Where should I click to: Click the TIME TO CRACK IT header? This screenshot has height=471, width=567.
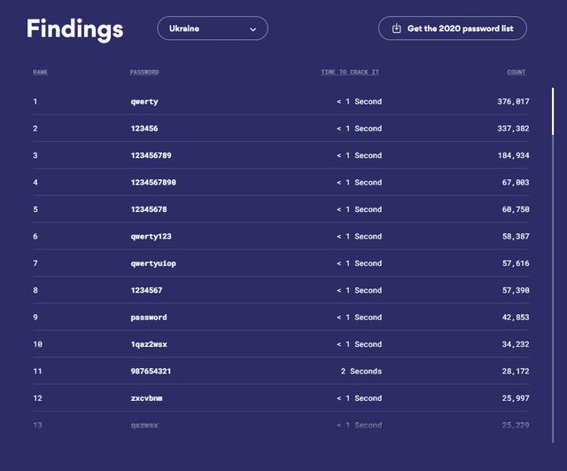click(349, 72)
